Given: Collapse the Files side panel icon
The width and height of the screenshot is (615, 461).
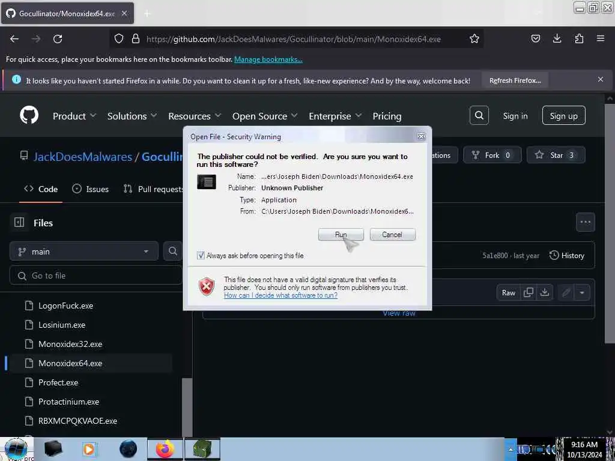Looking at the screenshot, I should 19,222.
